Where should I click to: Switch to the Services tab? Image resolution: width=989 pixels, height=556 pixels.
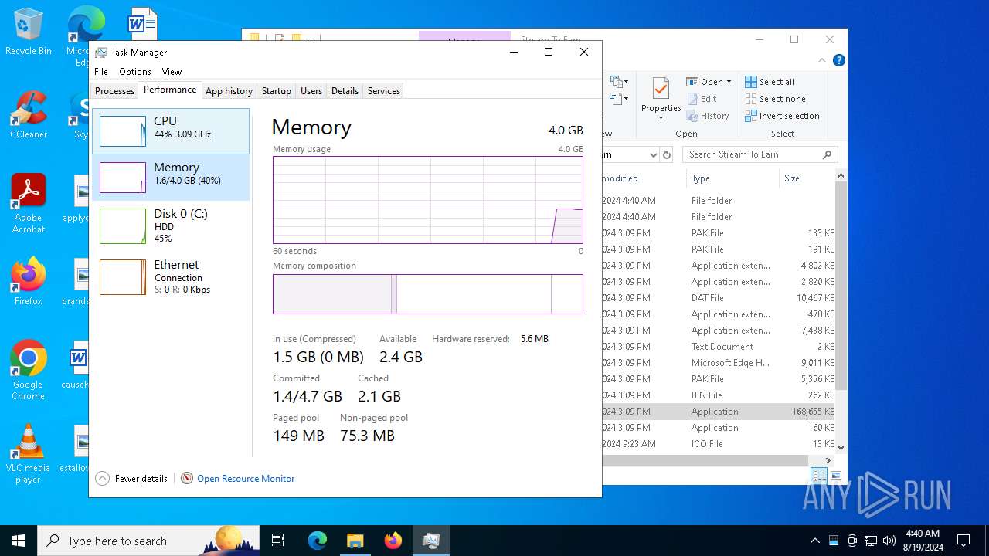(x=384, y=91)
